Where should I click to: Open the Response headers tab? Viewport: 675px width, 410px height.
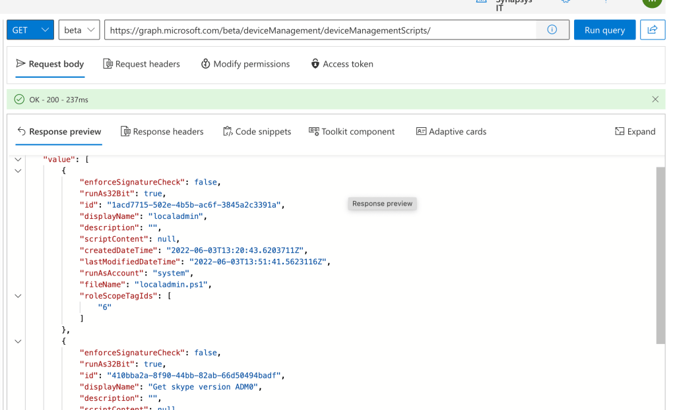162,131
